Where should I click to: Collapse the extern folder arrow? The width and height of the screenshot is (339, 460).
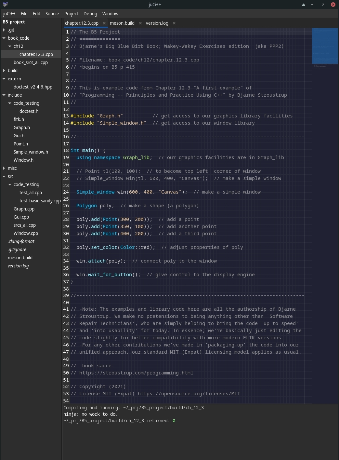pos(4,79)
